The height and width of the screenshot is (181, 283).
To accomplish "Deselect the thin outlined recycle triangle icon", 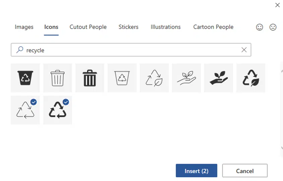I will point(25,110).
